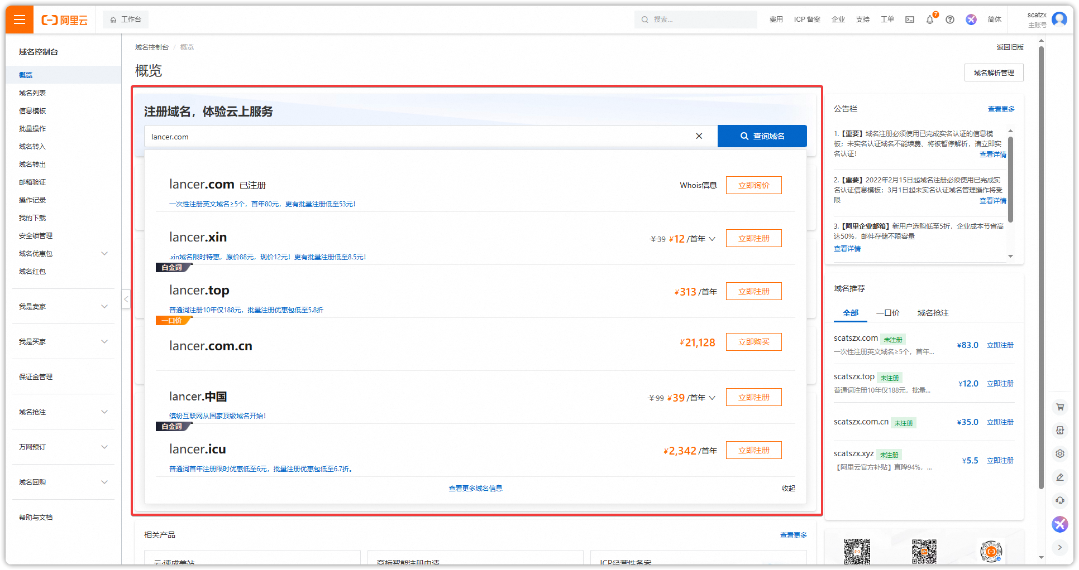Viewport: 1079px width, 570px height.
Task: Register scatszx.xyz via 立即注册
Action: point(1000,461)
